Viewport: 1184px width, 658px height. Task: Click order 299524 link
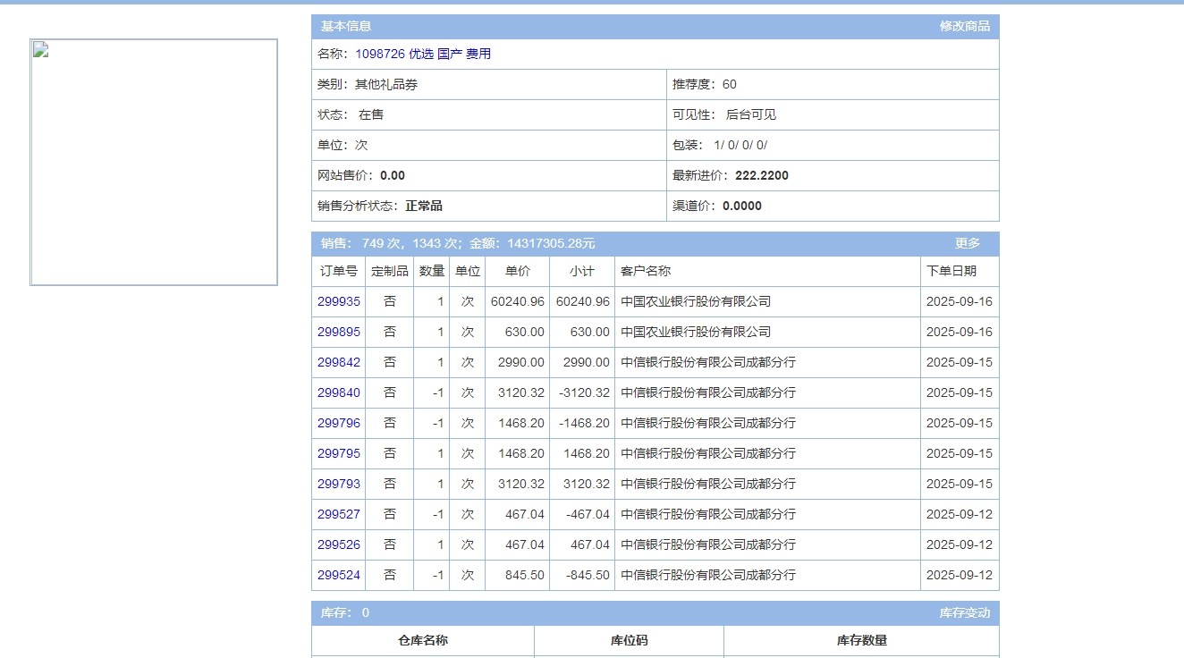338,576
